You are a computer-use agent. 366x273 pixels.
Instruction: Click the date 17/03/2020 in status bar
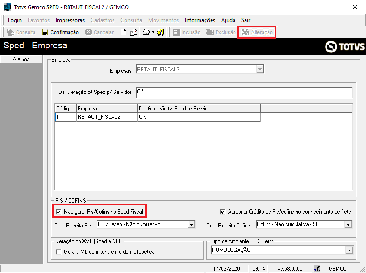tap(226, 269)
